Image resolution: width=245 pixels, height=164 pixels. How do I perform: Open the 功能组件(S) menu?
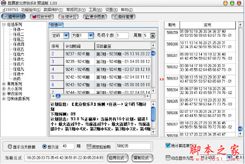click(31, 10)
